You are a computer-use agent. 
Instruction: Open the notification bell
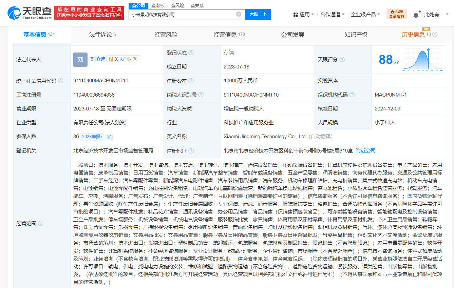tap(416, 15)
